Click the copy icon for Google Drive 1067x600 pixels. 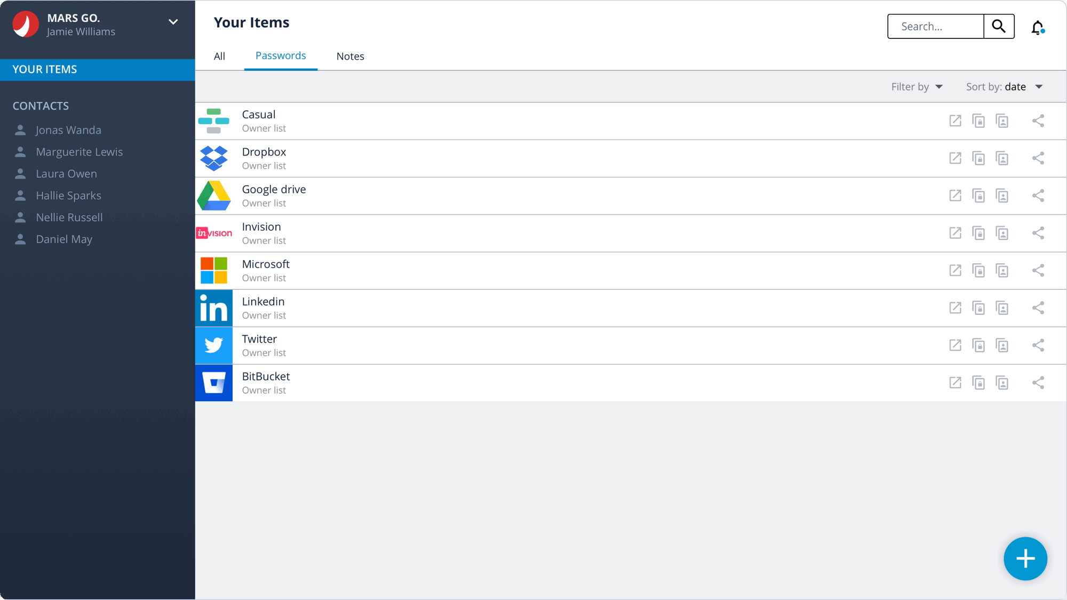pos(978,196)
